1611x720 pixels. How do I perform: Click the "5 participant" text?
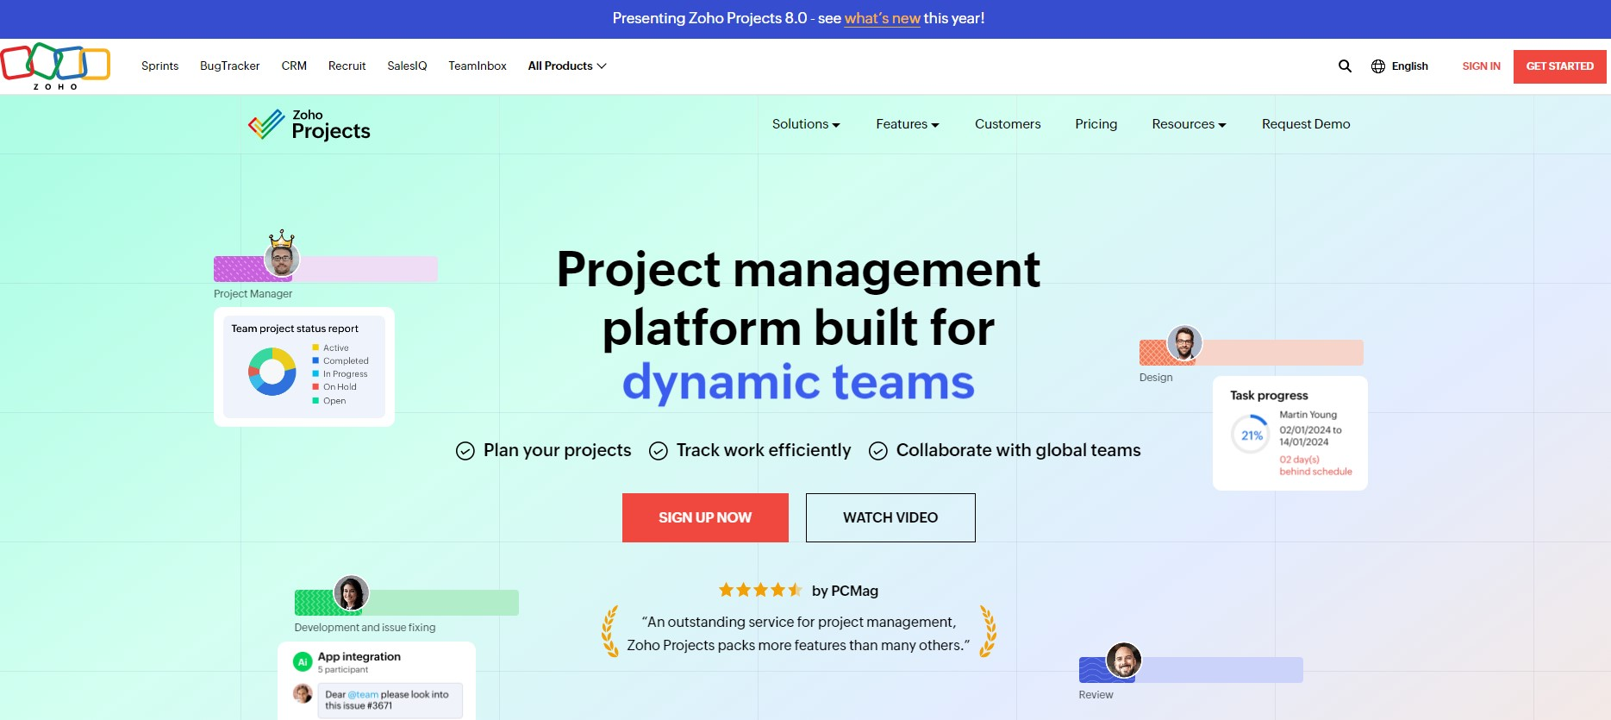point(343,670)
